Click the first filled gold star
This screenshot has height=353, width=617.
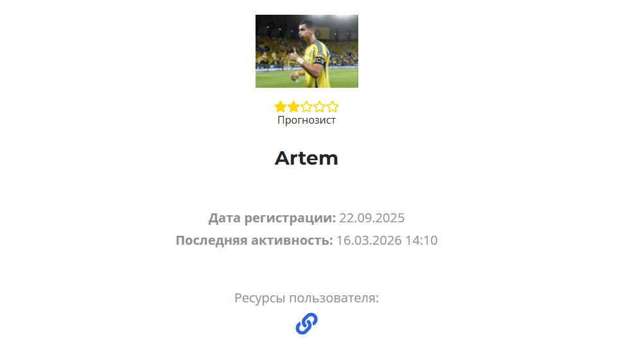coord(281,107)
